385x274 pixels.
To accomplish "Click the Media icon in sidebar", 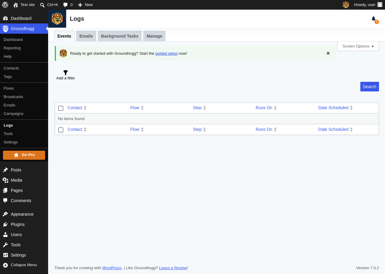I will 5,180.
